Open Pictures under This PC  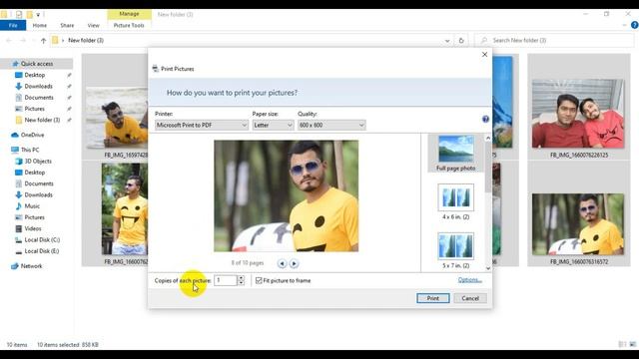coord(34,217)
